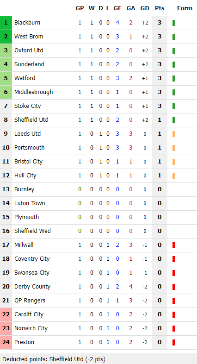Click the Form column header

tap(185, 8)
